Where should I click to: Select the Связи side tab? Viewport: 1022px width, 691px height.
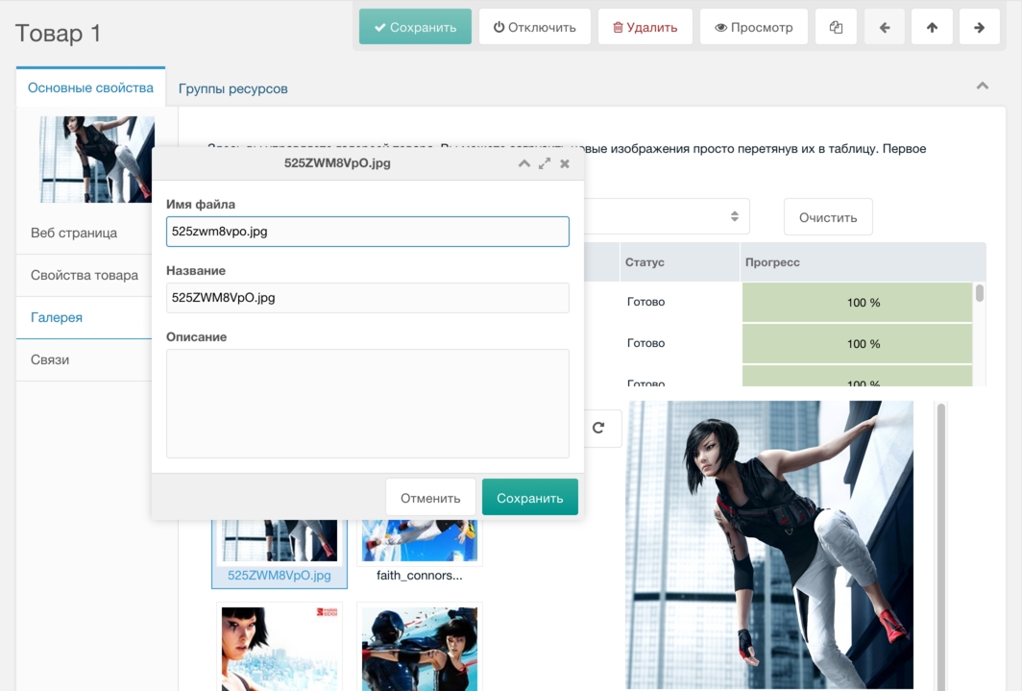(50, 359)
